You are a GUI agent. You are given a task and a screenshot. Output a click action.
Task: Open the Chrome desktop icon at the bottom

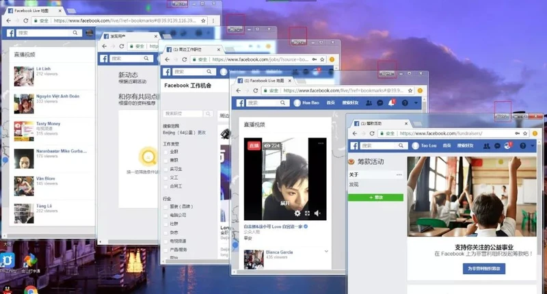31,290
